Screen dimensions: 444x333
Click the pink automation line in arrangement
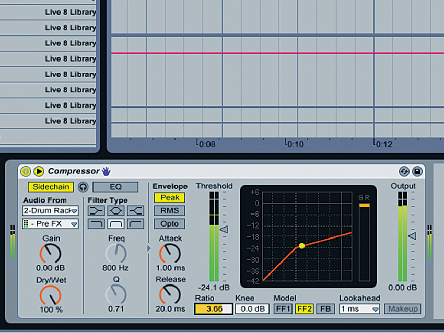point(277,53)
